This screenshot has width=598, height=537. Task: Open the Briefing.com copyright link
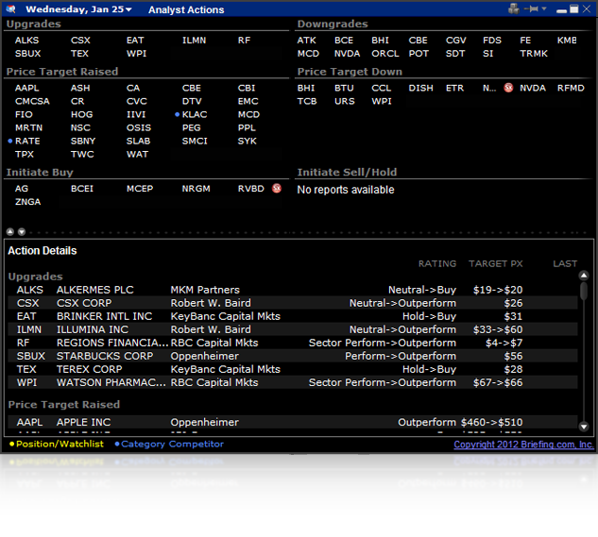[x=523, y=445]
